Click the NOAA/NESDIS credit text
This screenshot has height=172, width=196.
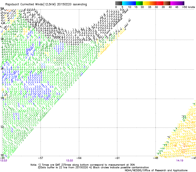[156, 170]
